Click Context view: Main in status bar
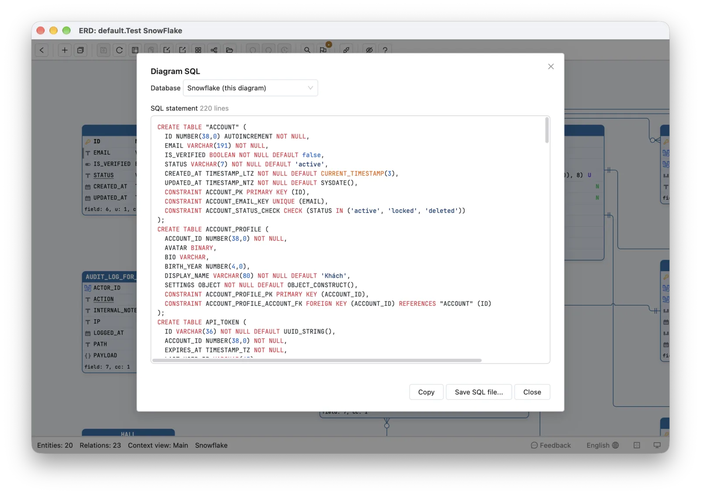This screenshot has height=495, width=701. pyautogui.click(x=158, y=445)
